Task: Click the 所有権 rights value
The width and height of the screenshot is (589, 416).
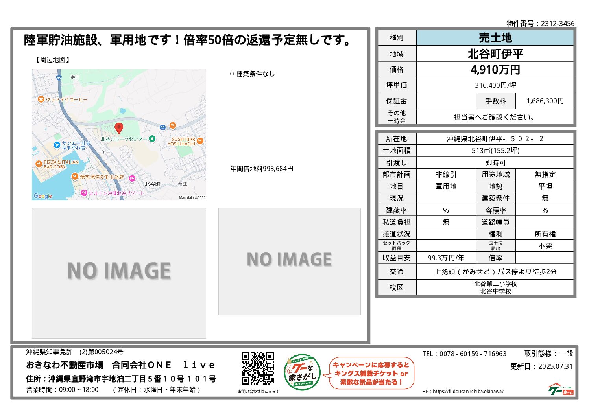Action: pos(545,234)
